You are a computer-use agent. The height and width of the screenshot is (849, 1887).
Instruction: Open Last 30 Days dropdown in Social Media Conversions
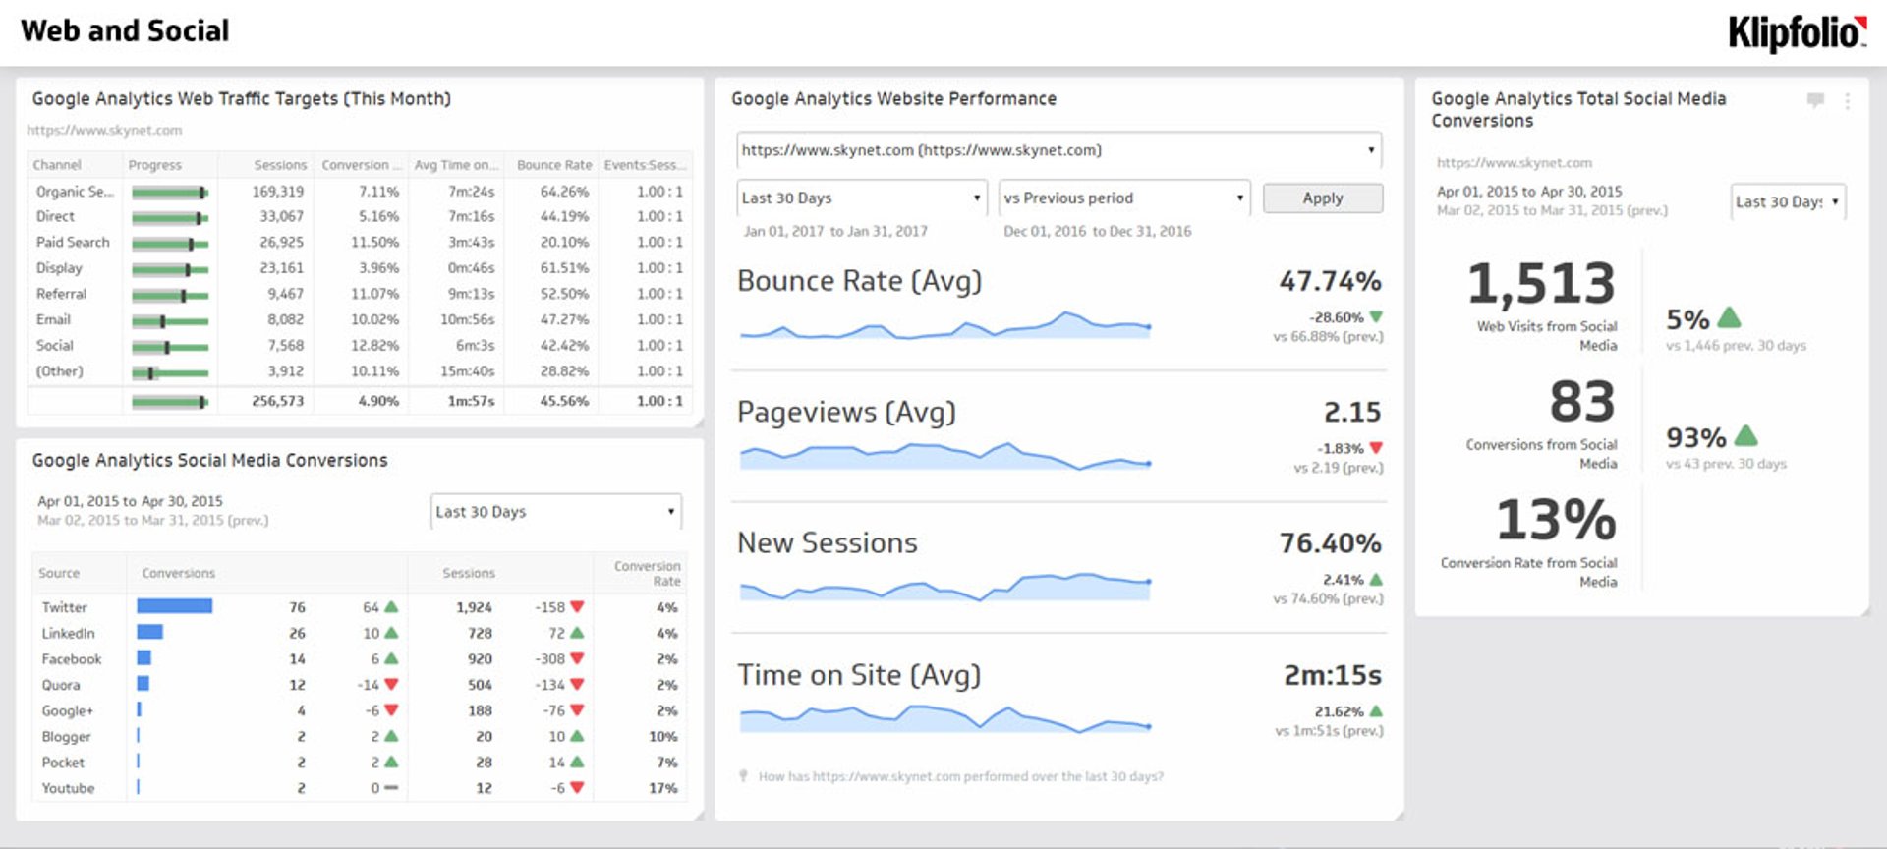click(555, 512)
